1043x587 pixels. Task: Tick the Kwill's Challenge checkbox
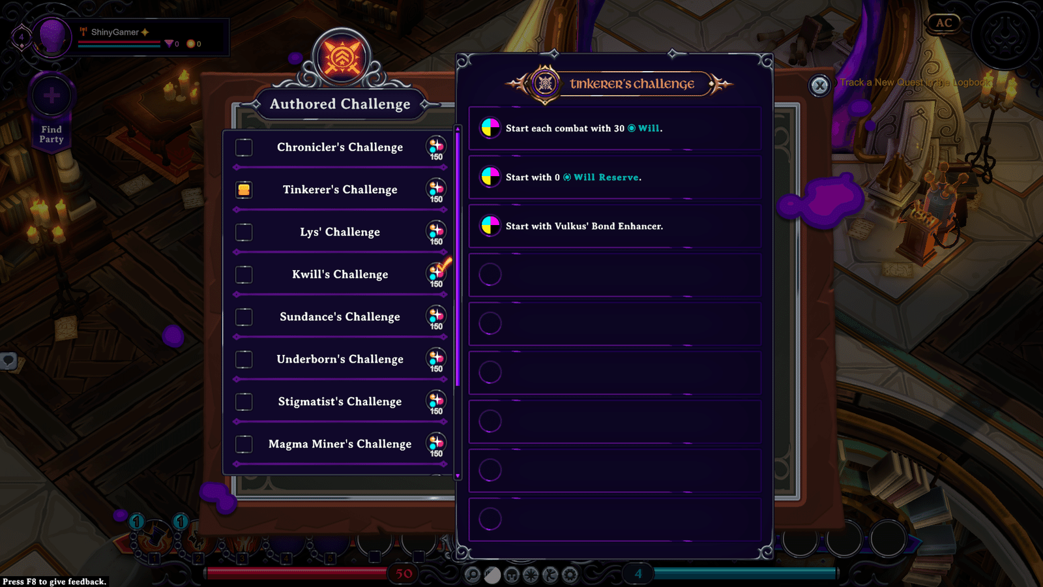click(x=244, y=275)
